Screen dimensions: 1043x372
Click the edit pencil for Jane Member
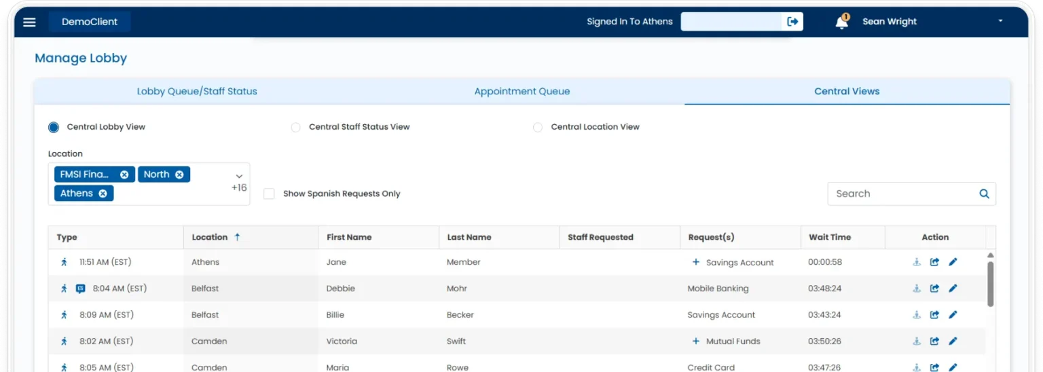tap(953, 262)
